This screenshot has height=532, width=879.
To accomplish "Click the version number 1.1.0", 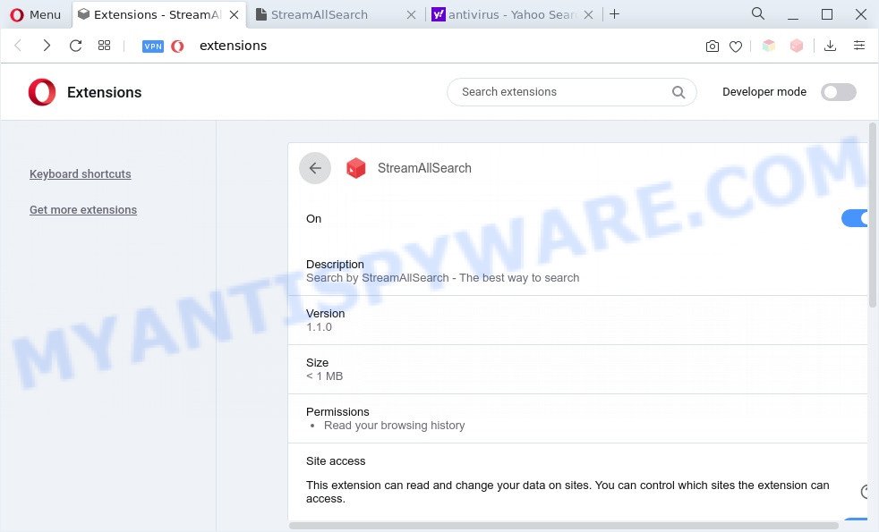I will coord(319,327).
